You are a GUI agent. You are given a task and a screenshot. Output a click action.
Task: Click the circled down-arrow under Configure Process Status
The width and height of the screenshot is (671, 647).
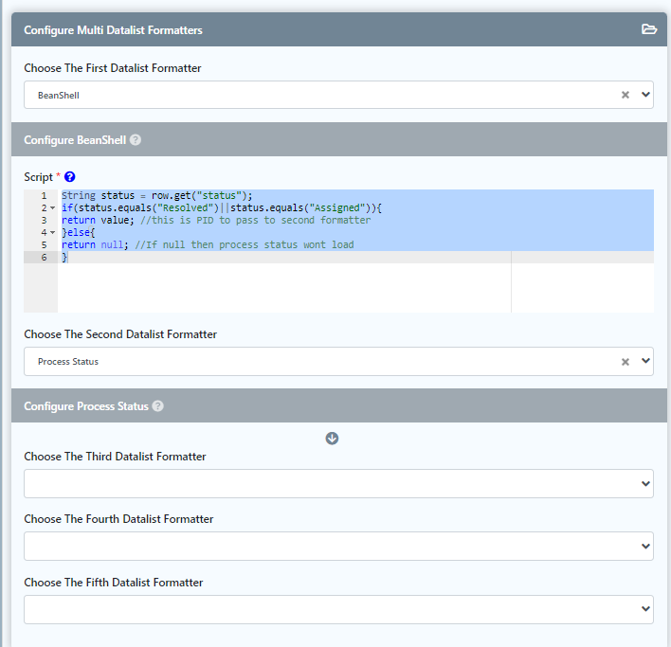pos(332,438)
